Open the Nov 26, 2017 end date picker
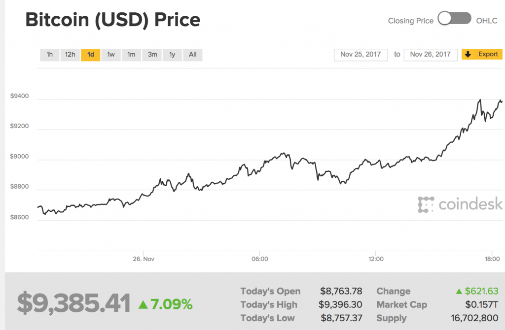This screenshot has width=505, height=330. (431, 55)
